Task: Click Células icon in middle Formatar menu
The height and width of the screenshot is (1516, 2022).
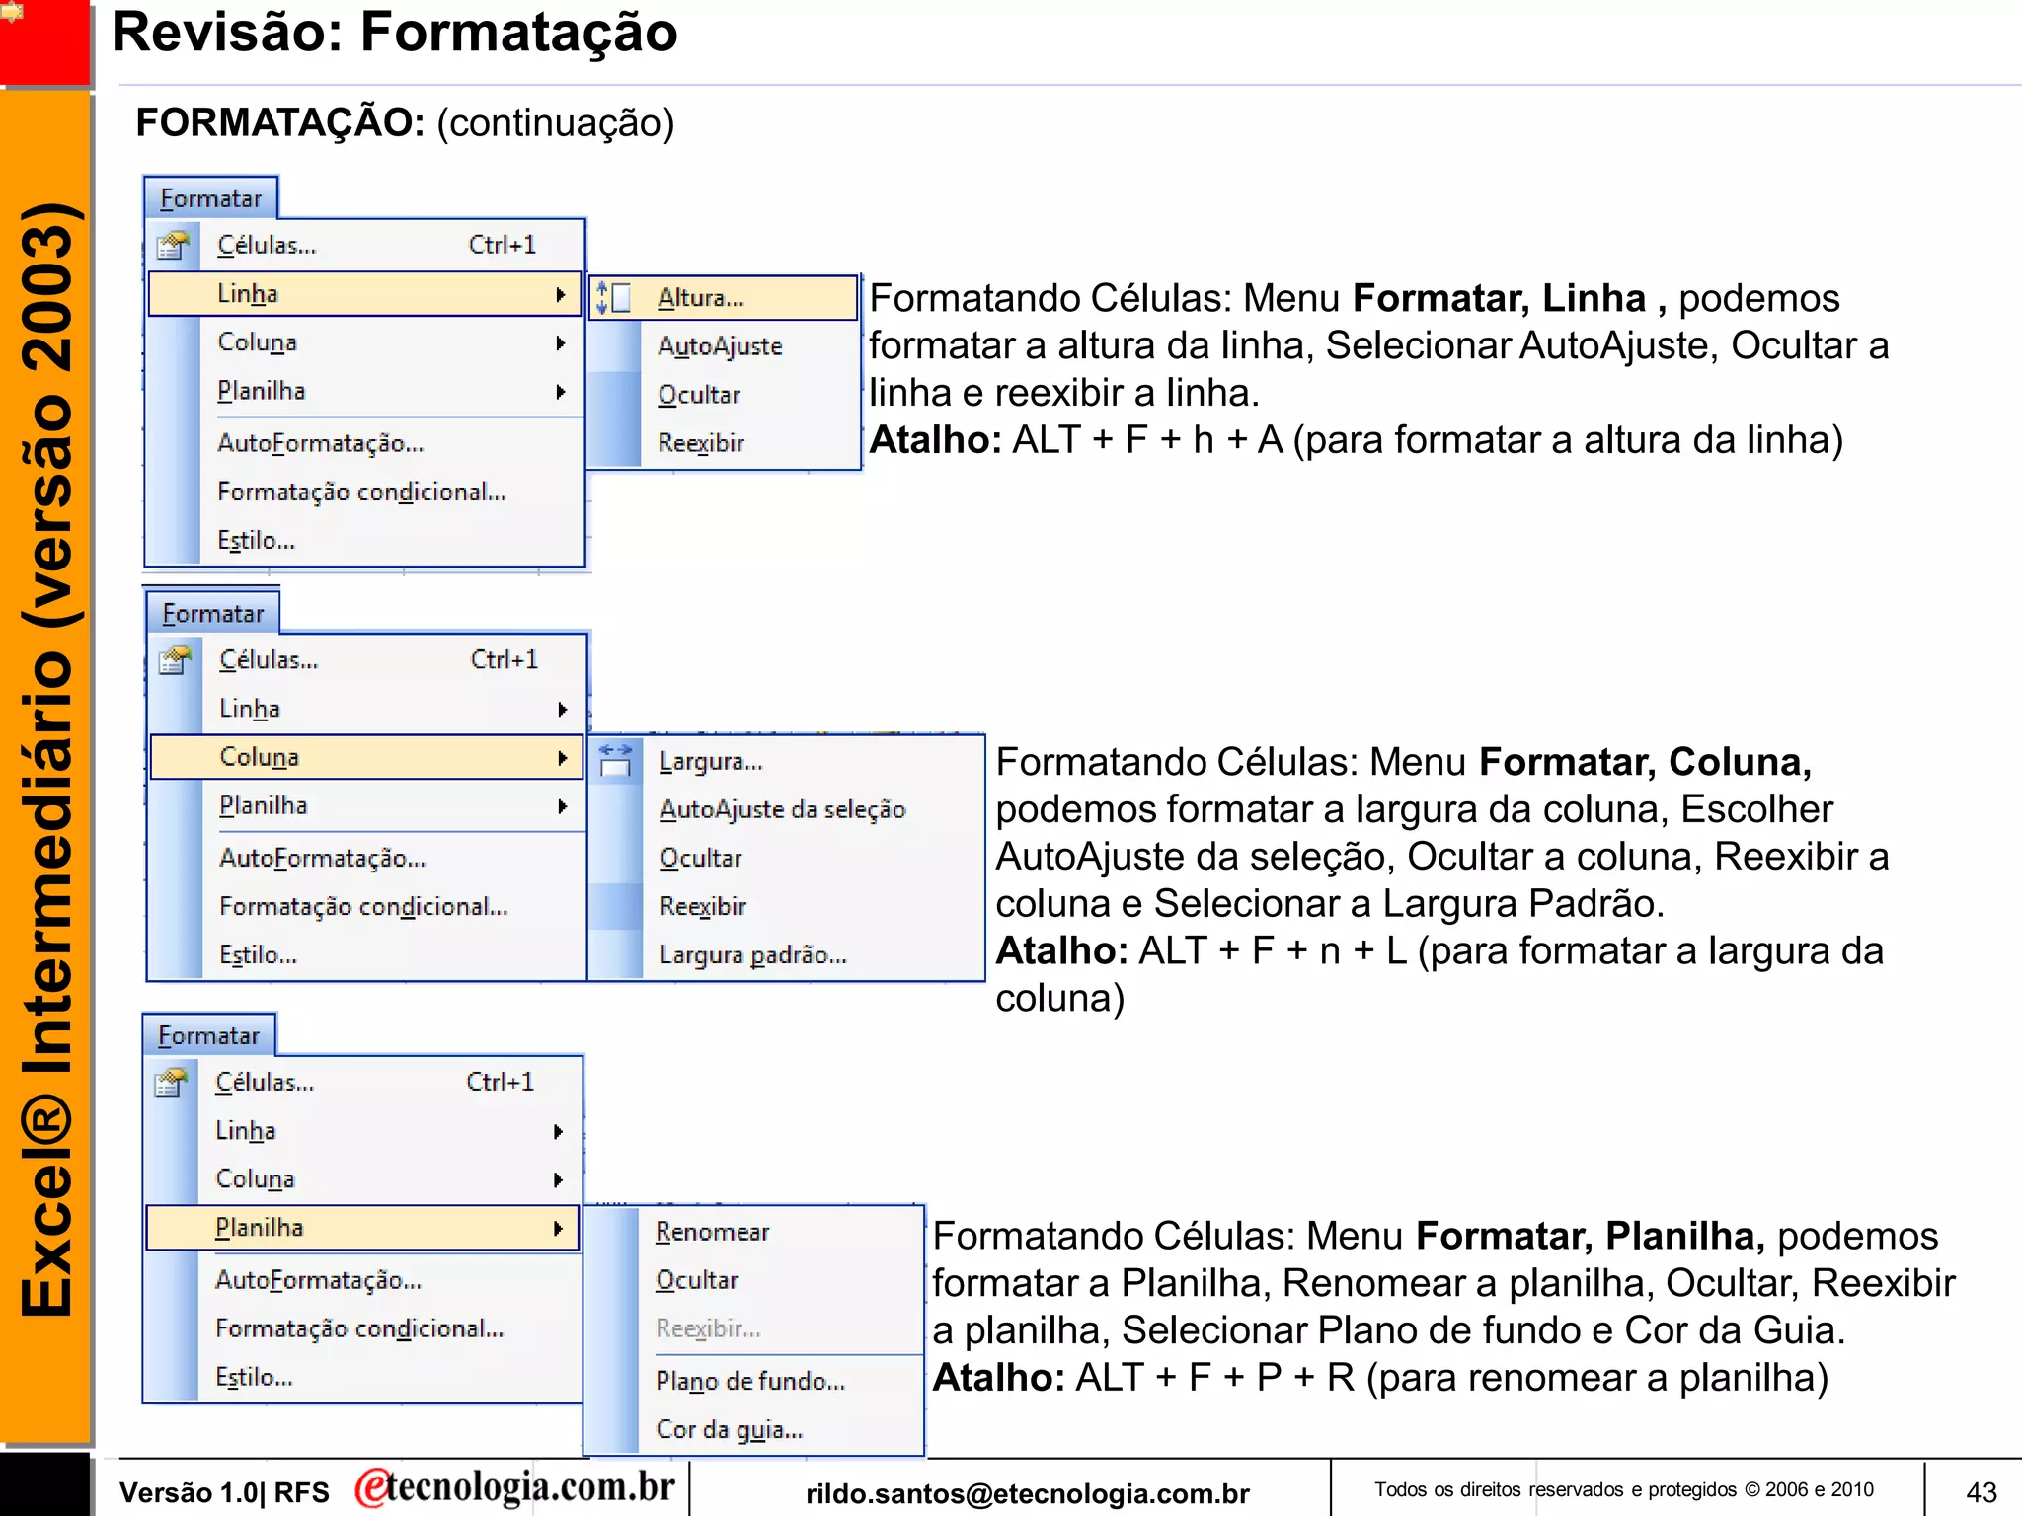Action: 176,659
